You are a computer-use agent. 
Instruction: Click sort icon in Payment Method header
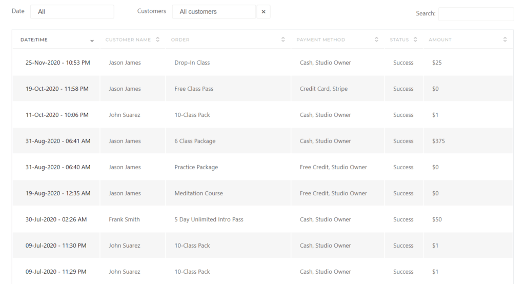pos(376,39)
